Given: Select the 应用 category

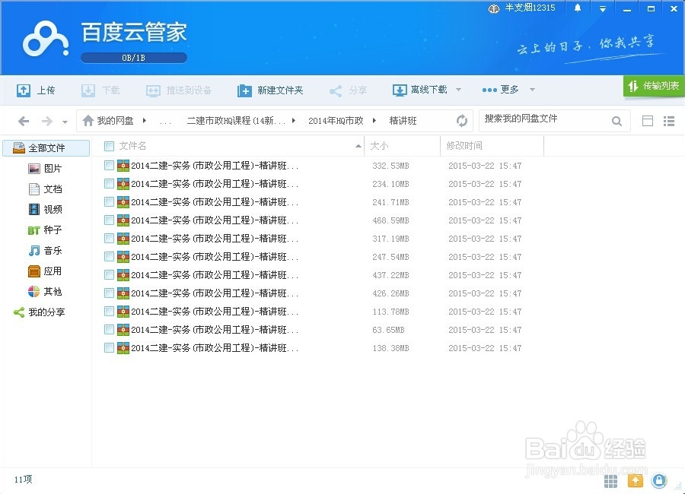Looking at the screenshot, I should [45, 271].
